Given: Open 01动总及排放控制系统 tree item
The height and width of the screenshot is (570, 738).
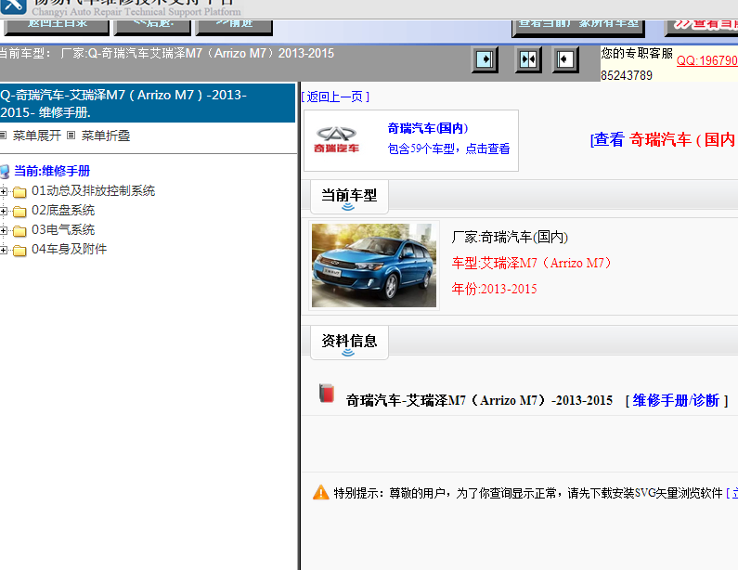Looking at the screenshot, I should pyautogui.click(x=93, y=190).
